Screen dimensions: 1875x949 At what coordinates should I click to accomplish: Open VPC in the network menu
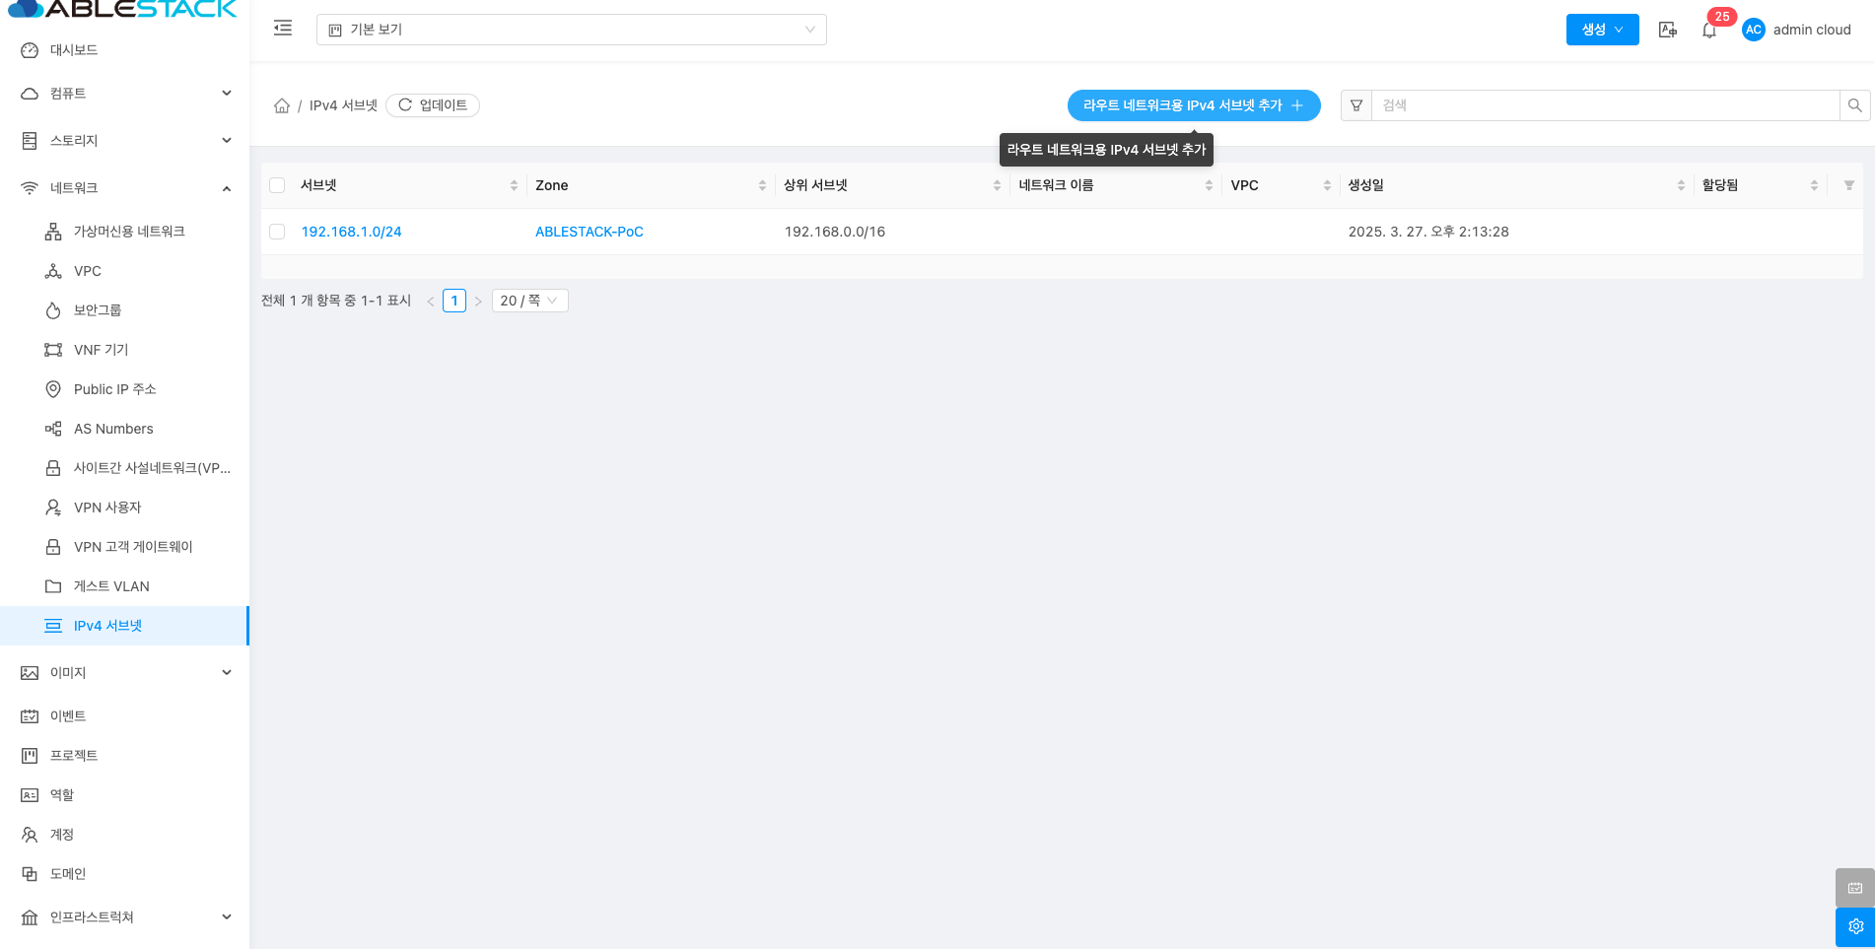click(x=88, y=271)
